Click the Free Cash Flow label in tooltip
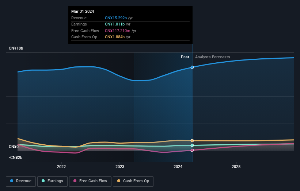This screenshot has height=191, width=300. 85,31
